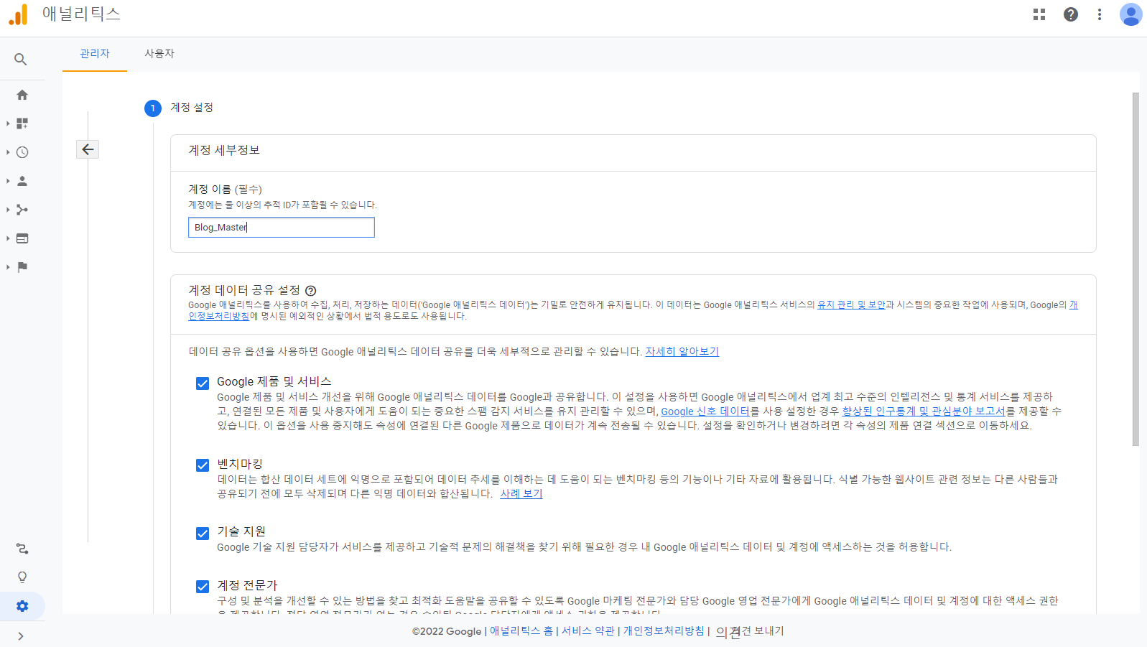Open the 개인정보처리방침 footer link
This screenshot has height=647, width=1147.
[664, 631]
